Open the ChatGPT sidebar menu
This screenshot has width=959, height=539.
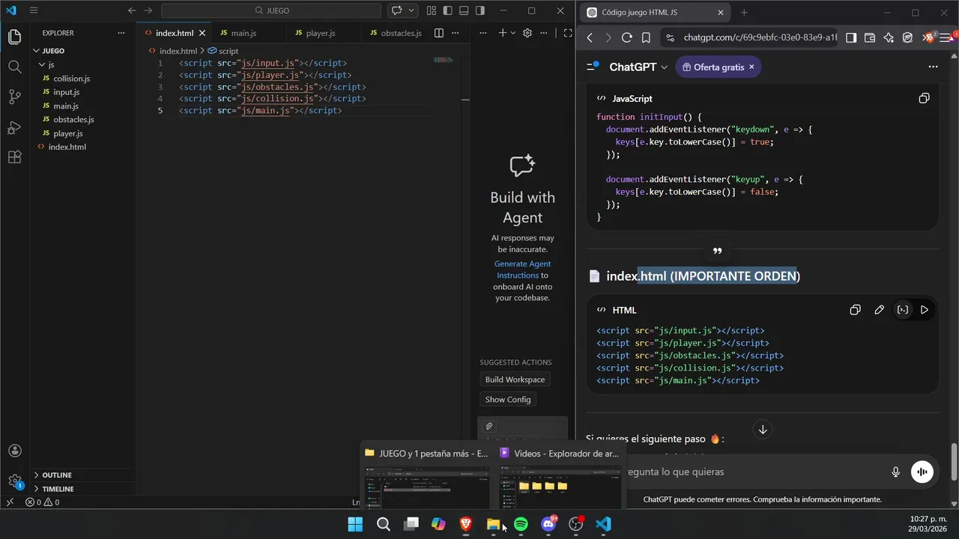click(x=592, y=67)
